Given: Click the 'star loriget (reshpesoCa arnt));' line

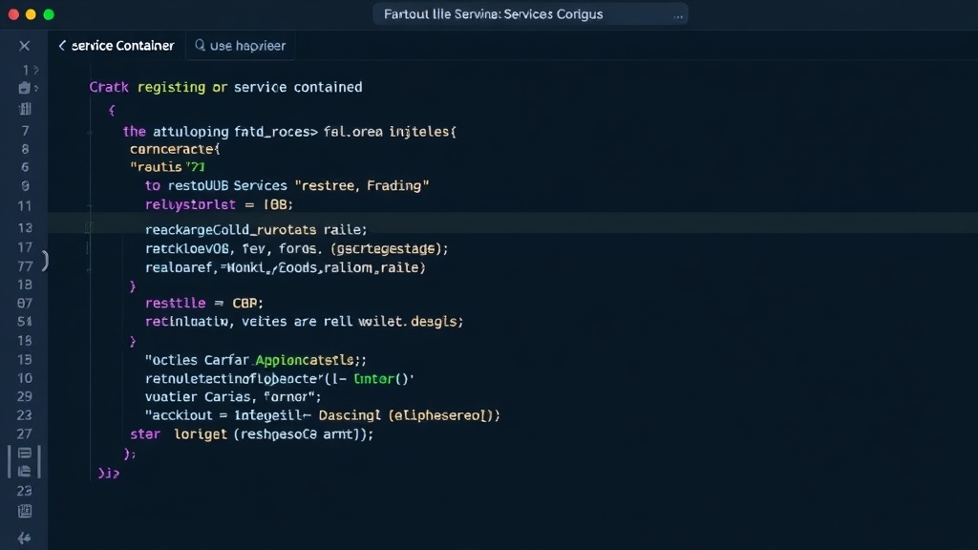Looking at the screenshot, I should (251, 434).
